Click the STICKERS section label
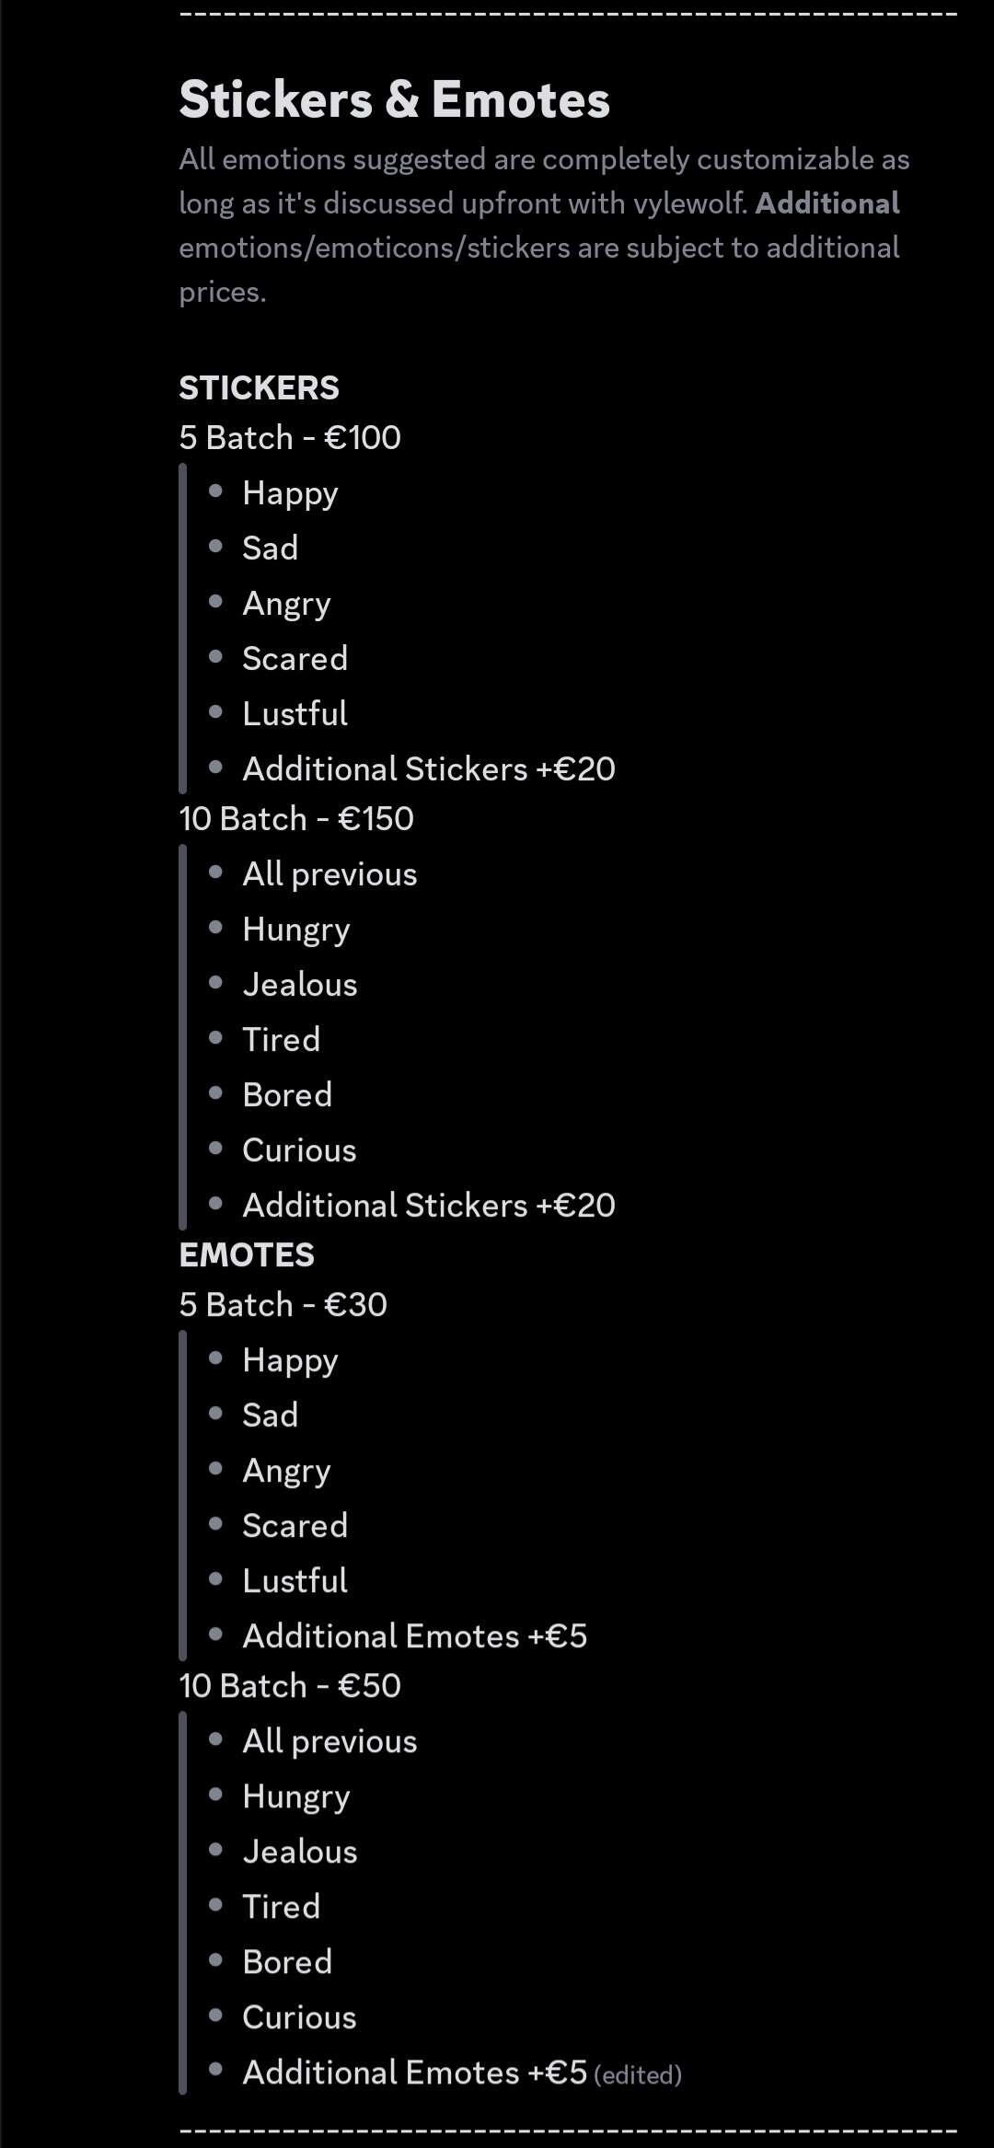Image resolution: width=994 pixels, height=2148 pixels. click(259, 388)
